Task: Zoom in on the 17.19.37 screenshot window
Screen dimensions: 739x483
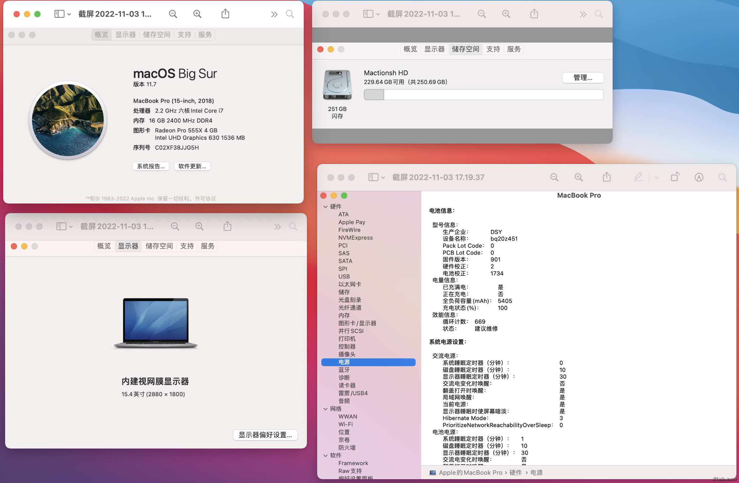Action: (x=579, y=177)
